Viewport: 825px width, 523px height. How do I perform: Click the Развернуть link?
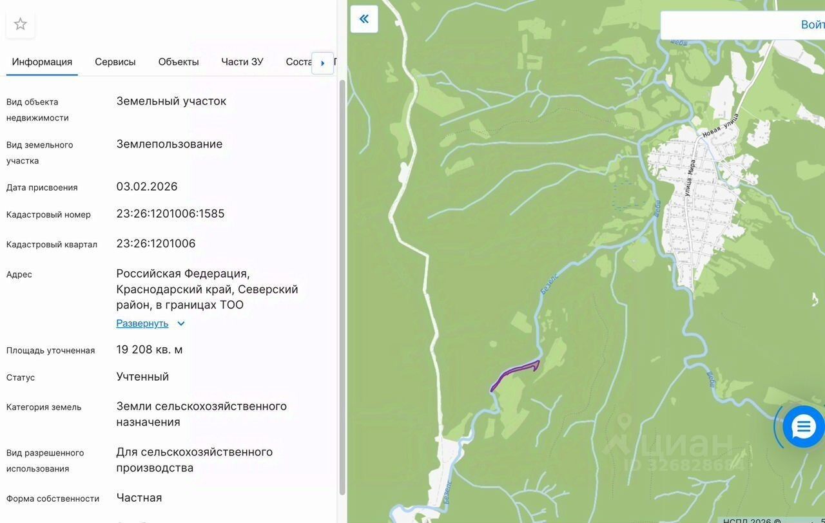(142, 323)
